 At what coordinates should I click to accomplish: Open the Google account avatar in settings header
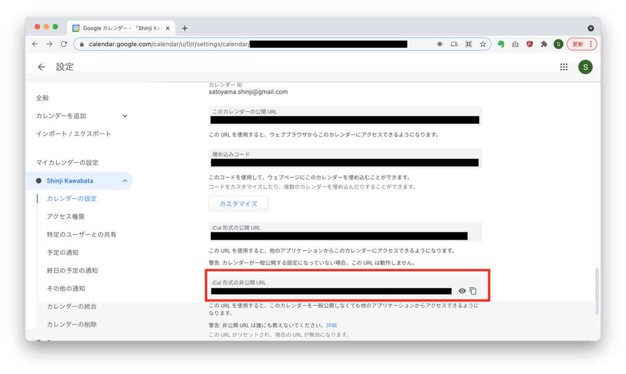pos(585,67)
